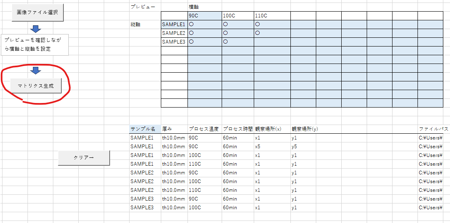Select the 110C temperature cell in the SAMPLE1 row
Screen dimensions: 450x223
click(x=205, y=164)
